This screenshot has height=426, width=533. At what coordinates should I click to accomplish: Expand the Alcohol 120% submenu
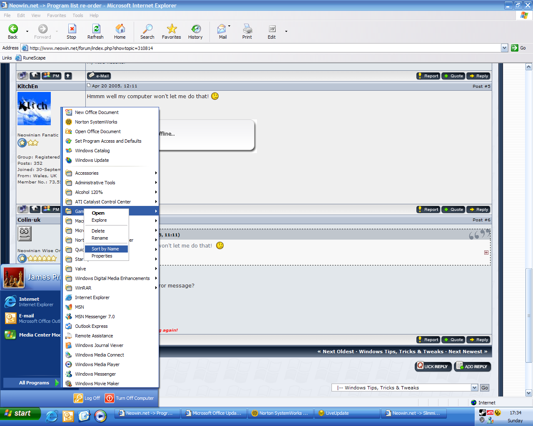[x=110, y=192]
